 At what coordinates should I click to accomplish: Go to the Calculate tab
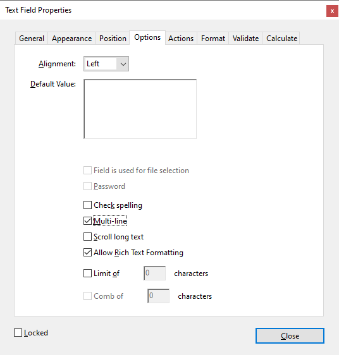(x=281, y=39)
